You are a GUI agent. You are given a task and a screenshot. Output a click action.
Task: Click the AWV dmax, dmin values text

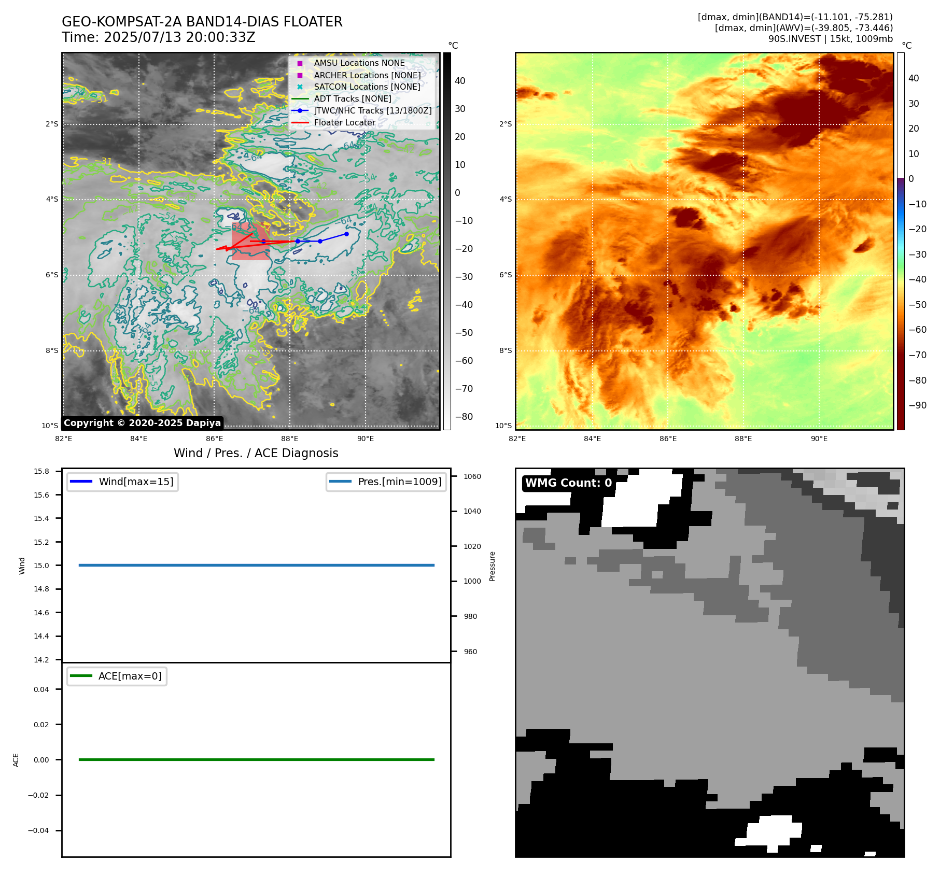click(804, 28)
